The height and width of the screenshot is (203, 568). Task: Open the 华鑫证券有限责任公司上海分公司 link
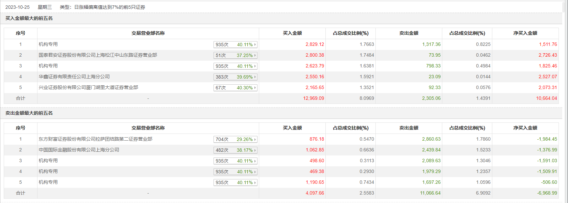tap(74, 77)
